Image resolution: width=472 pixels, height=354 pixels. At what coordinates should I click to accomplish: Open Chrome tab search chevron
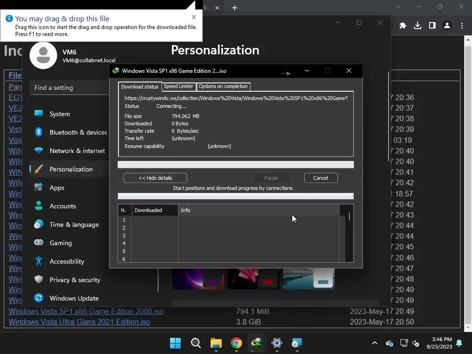(x=398, y=6)
